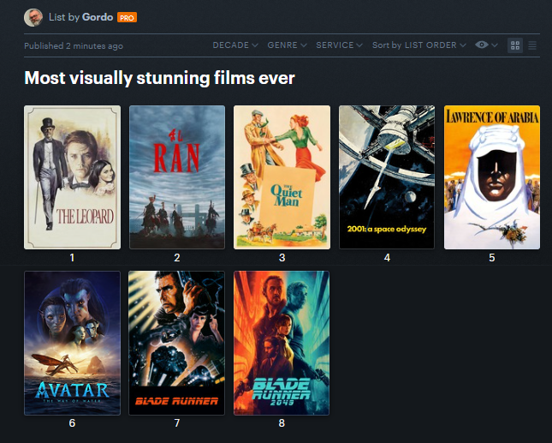This screenshot has width=552, height=443.
Task: Click the list title 'Most visually stunning films ever'
Action: [159, 78]
